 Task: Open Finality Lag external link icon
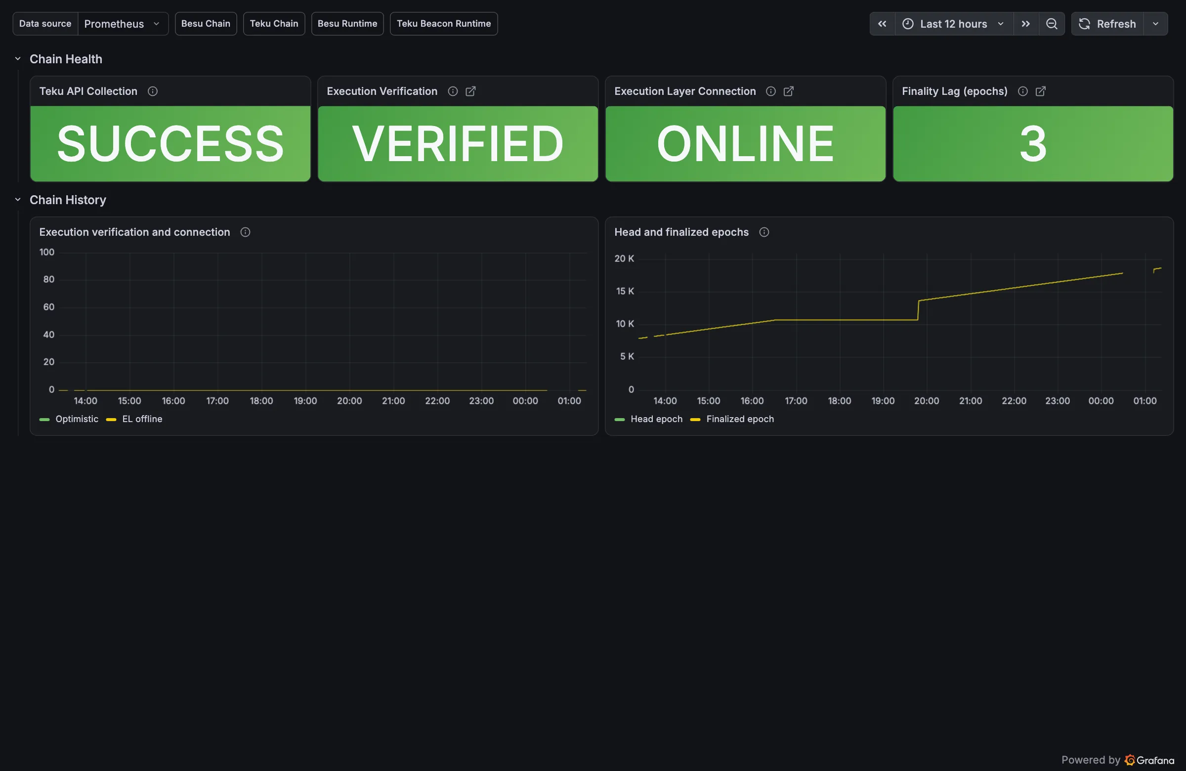1041,91
